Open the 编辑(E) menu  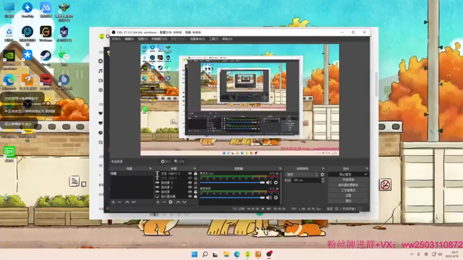pyautogui.click(x=129, y=39)
